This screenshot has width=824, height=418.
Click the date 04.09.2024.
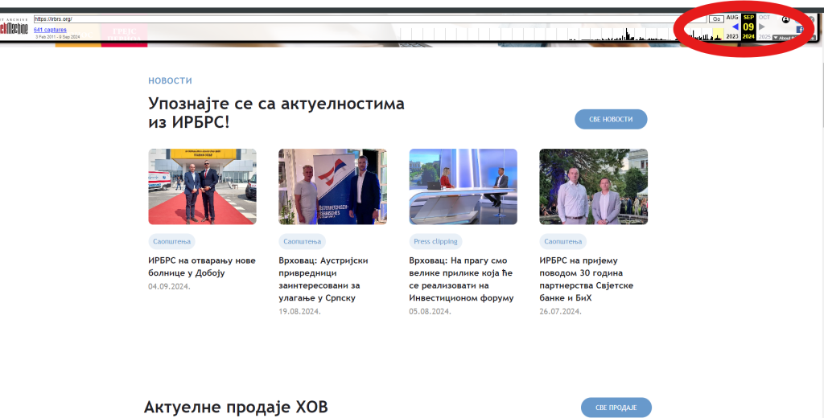[169, 287]
